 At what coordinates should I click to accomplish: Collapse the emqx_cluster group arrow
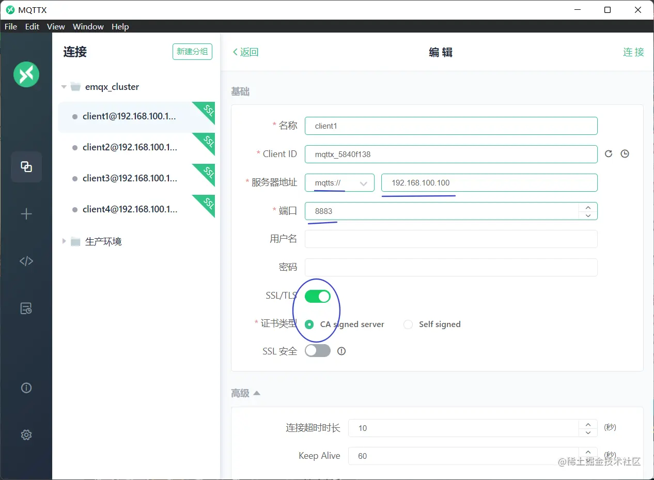[x=64, y=87]
